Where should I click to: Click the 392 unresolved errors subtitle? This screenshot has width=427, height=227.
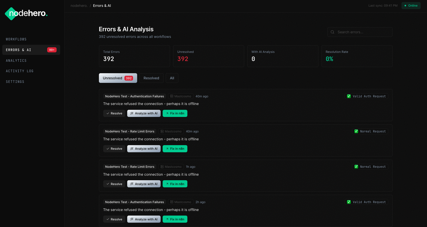point(135,37)
